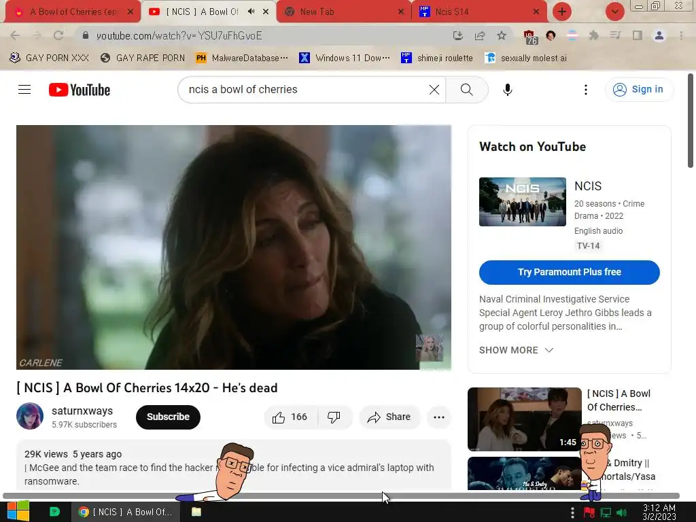This screenshot has width=696, height=522.
Task: Open the tab search dropdown arrow
Action: point(614,12)
